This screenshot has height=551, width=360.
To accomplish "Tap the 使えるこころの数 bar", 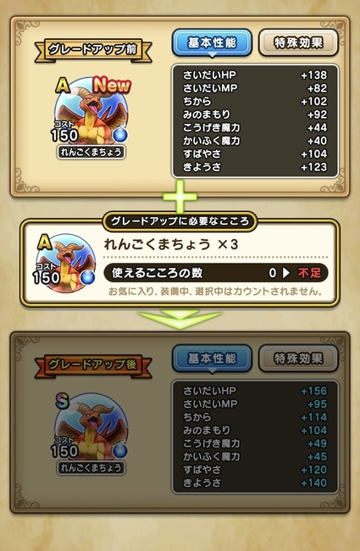I will click(216, 273).
